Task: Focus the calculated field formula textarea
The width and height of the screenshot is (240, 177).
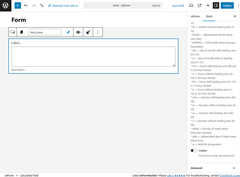Action: tap(93, 57)
